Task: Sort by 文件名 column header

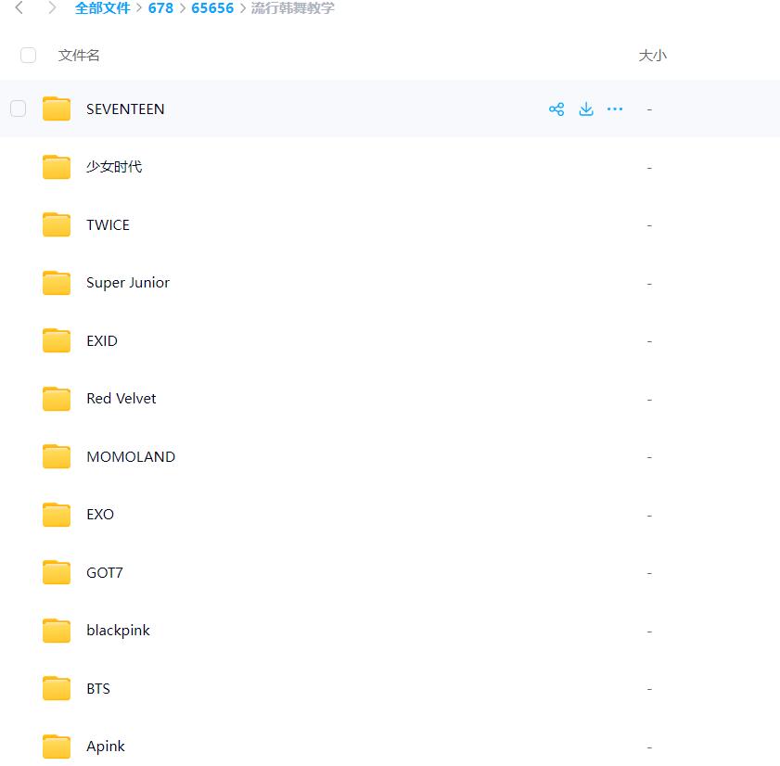Action: [x=79, y=56]
